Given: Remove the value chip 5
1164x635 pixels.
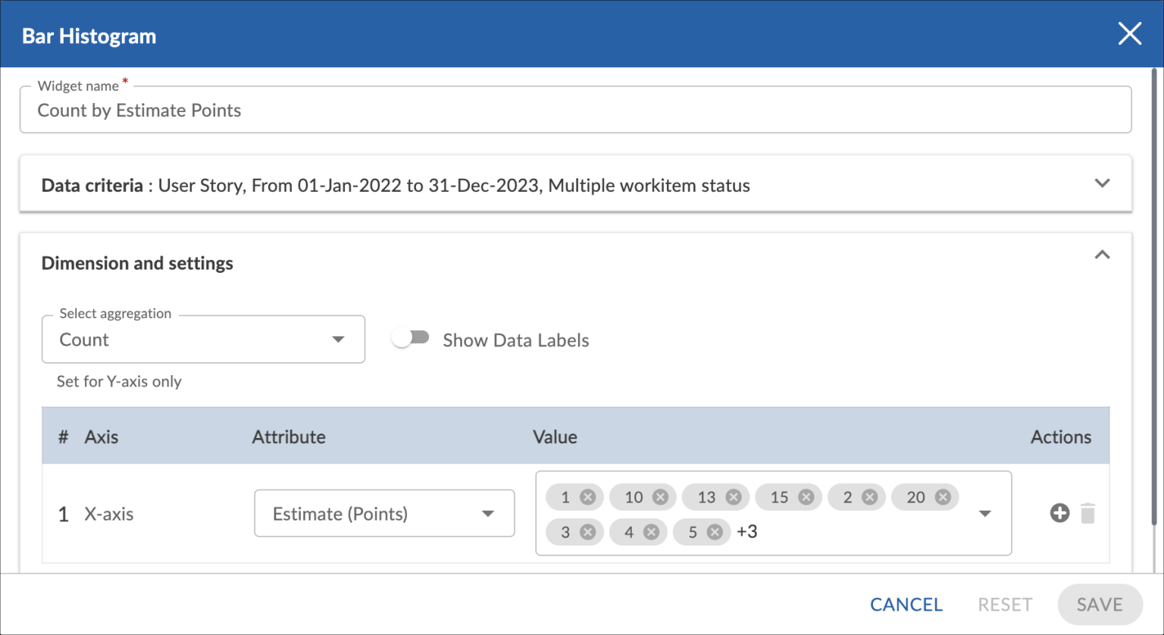Looking at the screenshot, I should [715, 532].
